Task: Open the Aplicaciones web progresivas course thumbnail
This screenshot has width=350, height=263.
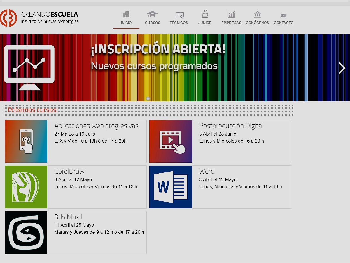Action: 26,141
